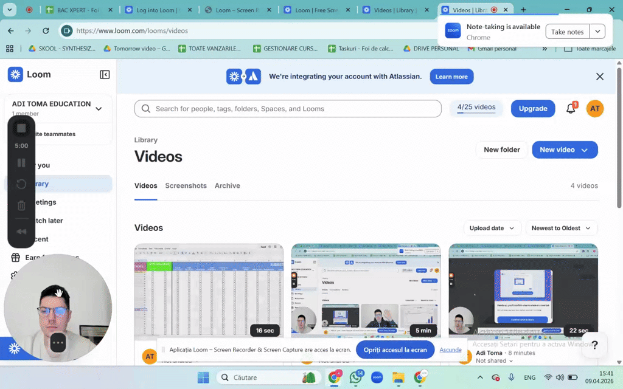Switch to the Log into Loom browser tab
The height and width of the screenshot is (389, 623).
coord(157,10)
